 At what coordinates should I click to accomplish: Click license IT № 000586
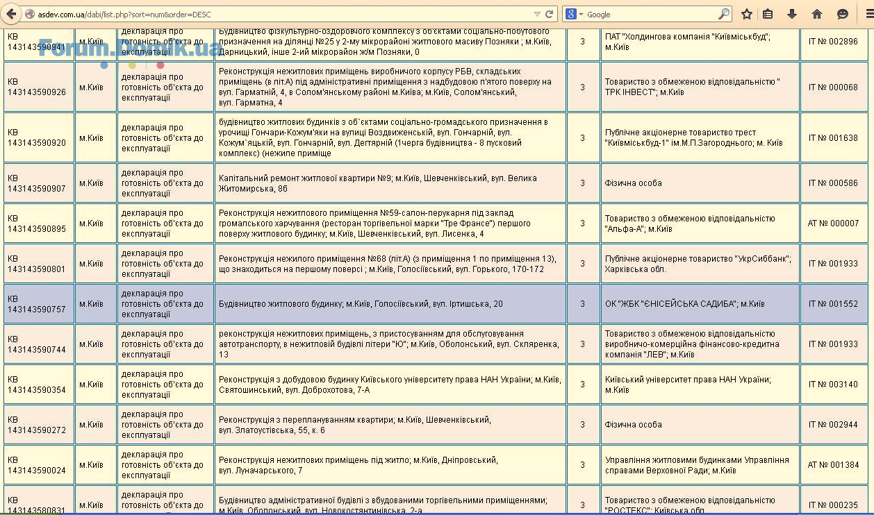click(x=833, y=183)
